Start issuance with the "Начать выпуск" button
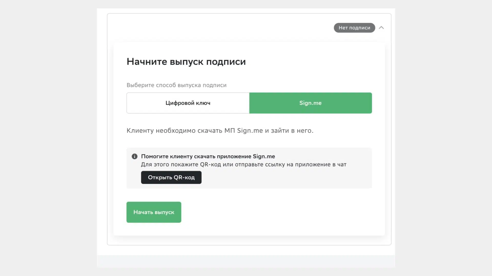This screenshot has height=276, width=492. click(x=154, y=212)
